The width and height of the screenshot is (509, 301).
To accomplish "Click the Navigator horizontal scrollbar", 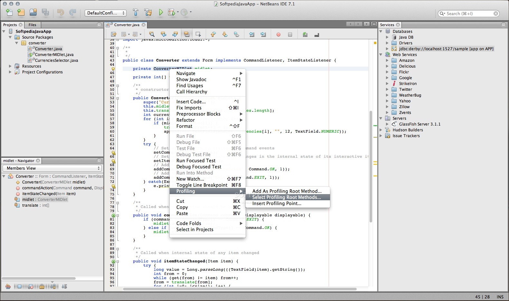I will tap(39, 278).
